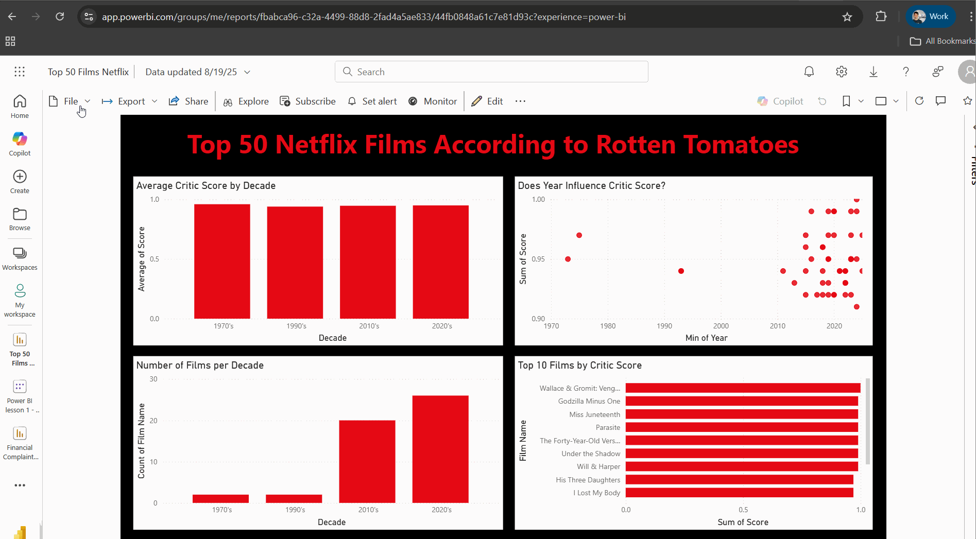Screen dimensions: 976x539
Task: Expand the bookmarks dropdown chevron
Action: [x=861, y=101]
